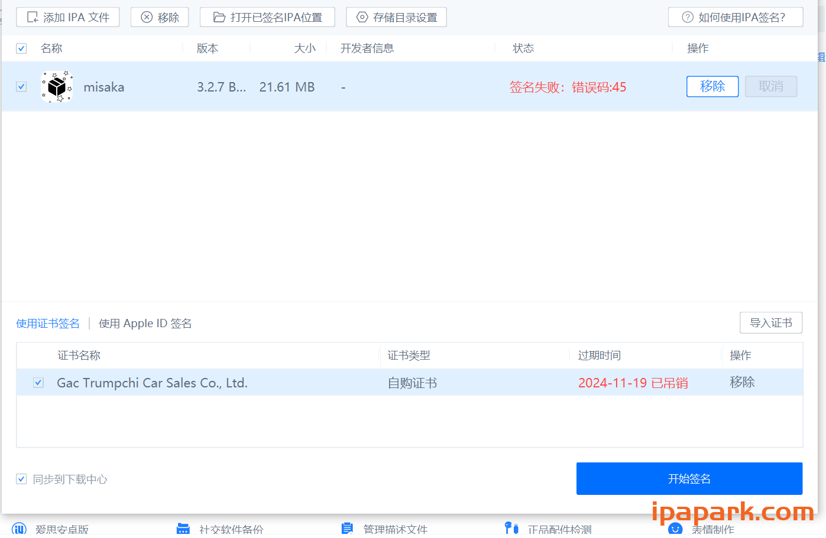Click the 社交软件备份 icon
The image size is (826, 538).
(x=183, y=529)
